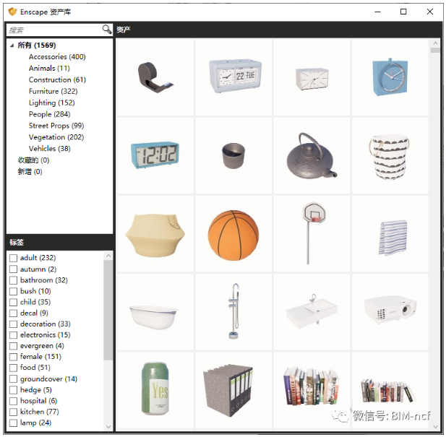The height and width of the screenshot is (437, 446).
Task: Enable the bathroom (32) tag filter
Action: point(13,280)
